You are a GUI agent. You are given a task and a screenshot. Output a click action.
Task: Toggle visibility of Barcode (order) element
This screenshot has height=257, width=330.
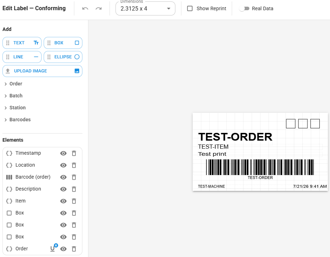(x=63, y=177)
